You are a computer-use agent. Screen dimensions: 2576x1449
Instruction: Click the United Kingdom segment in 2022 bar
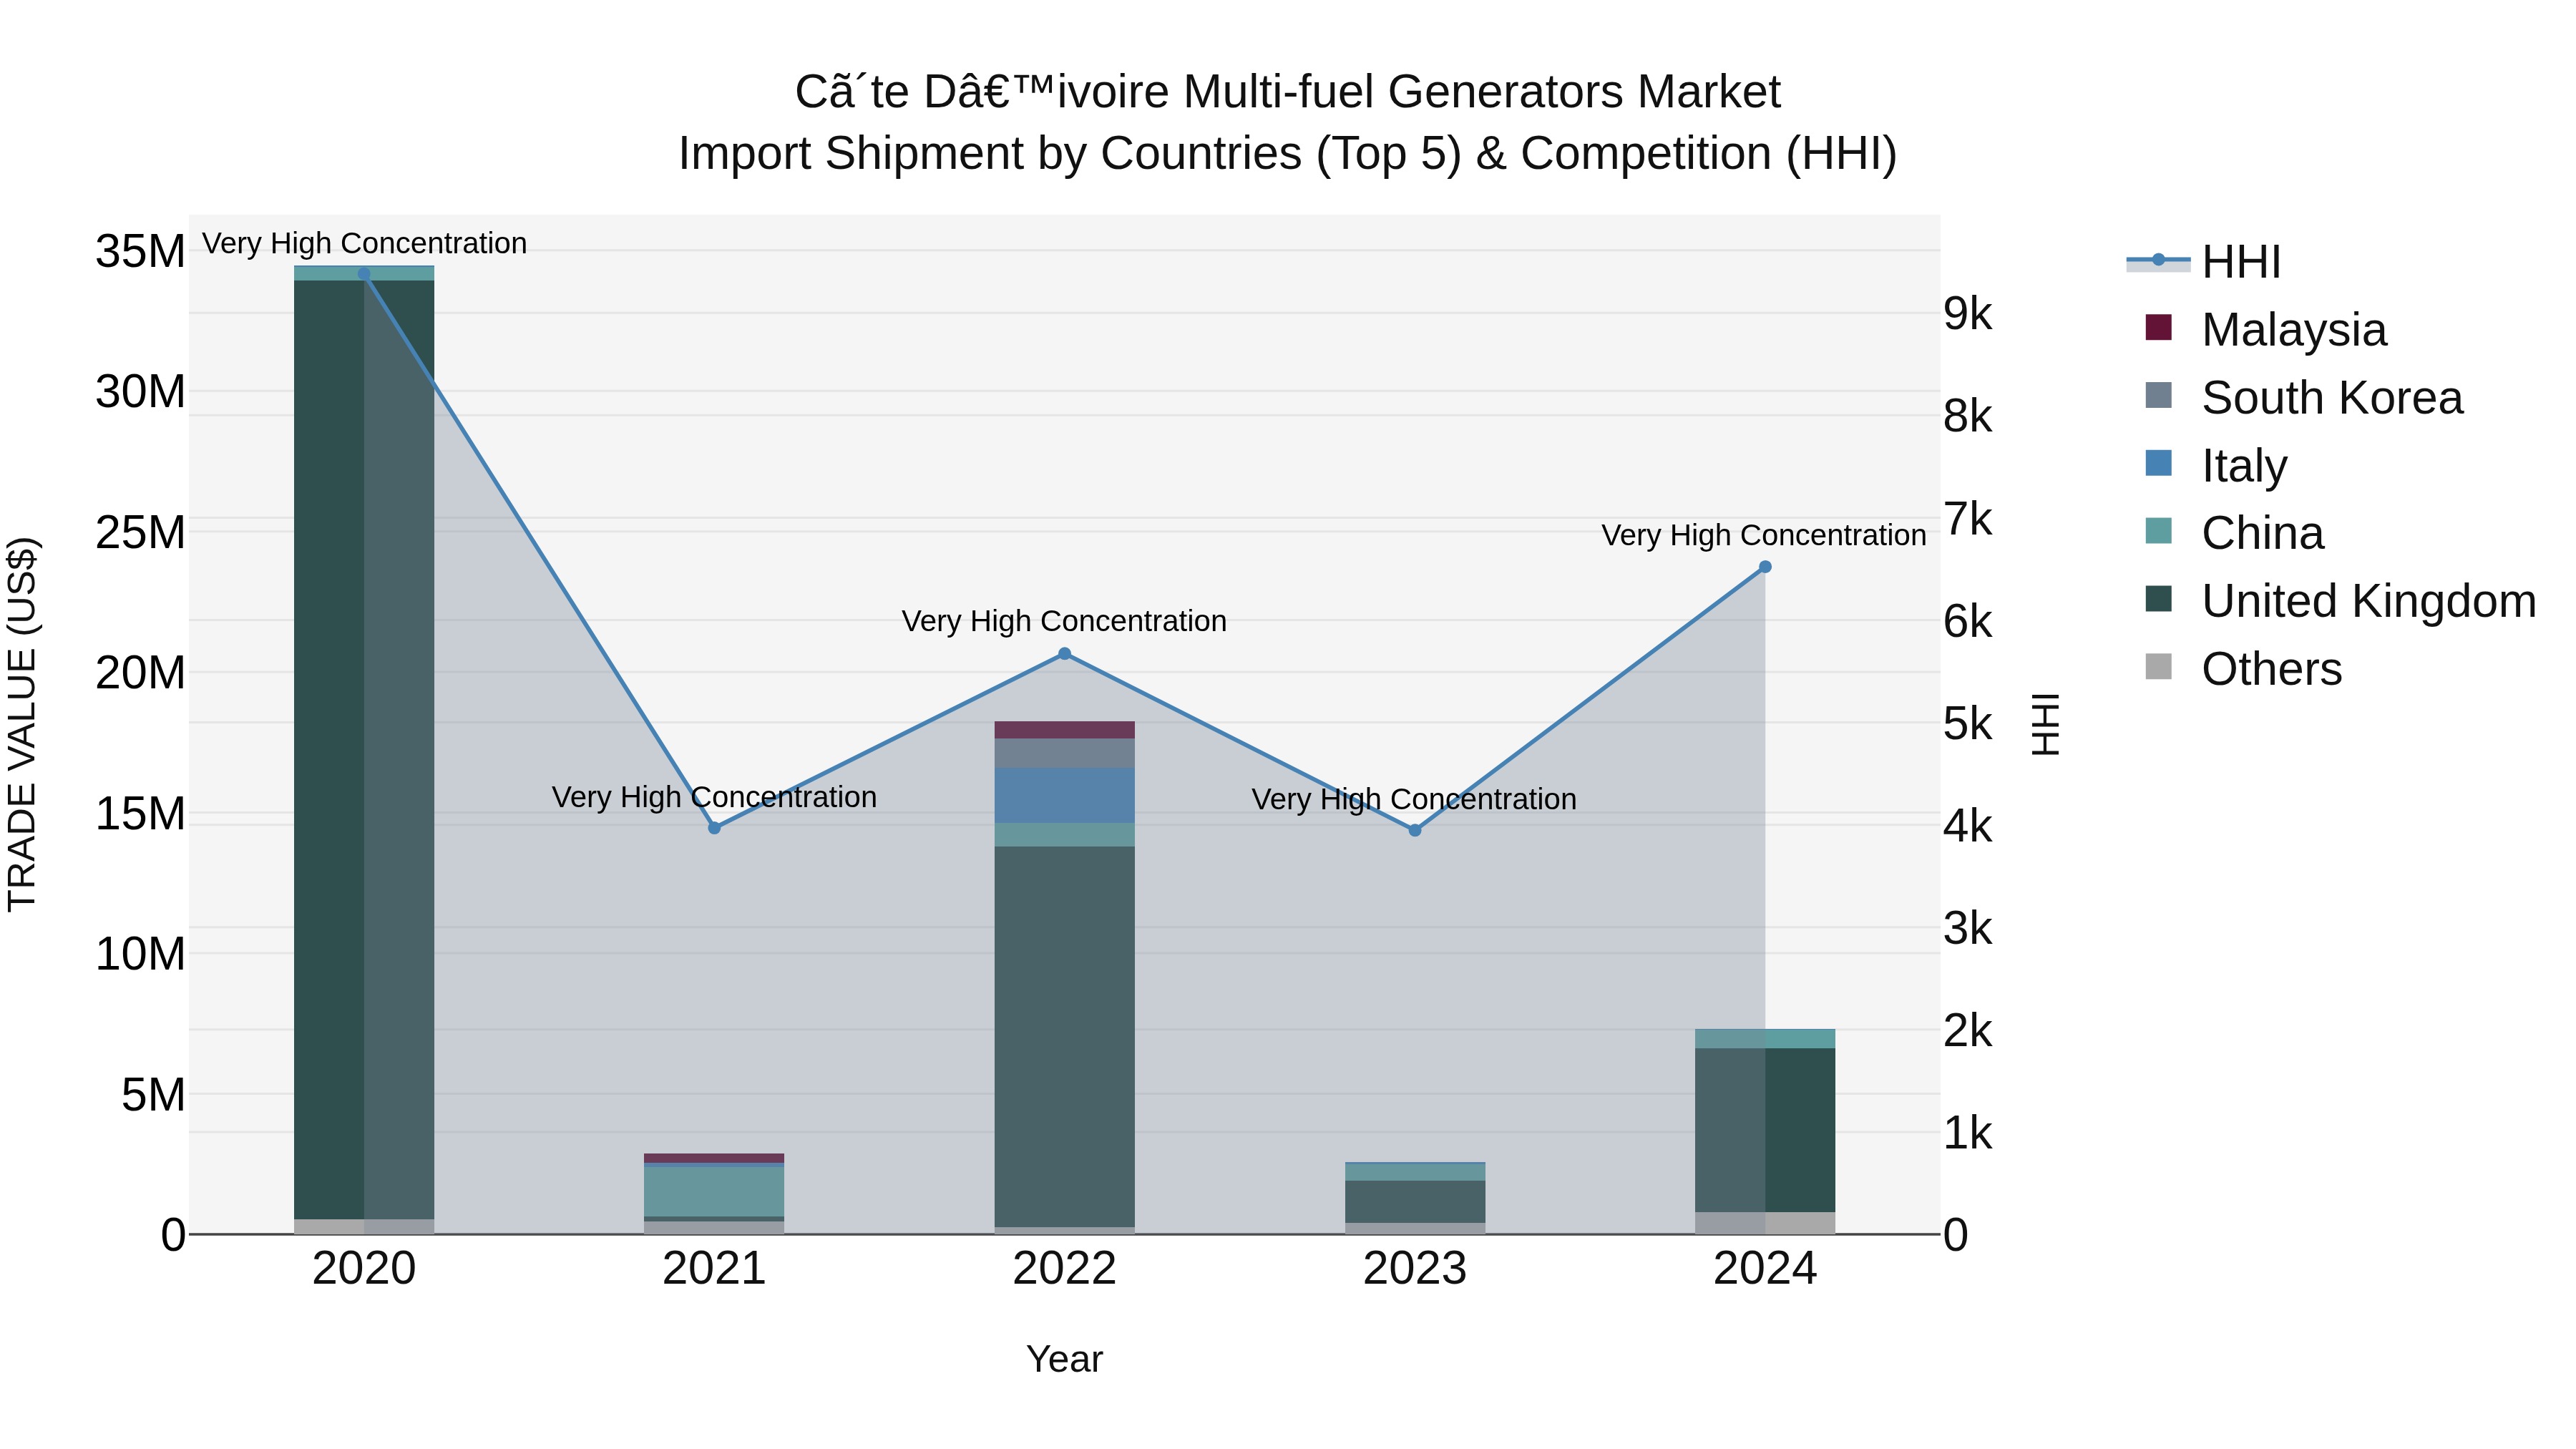tap(1064, 1037)
